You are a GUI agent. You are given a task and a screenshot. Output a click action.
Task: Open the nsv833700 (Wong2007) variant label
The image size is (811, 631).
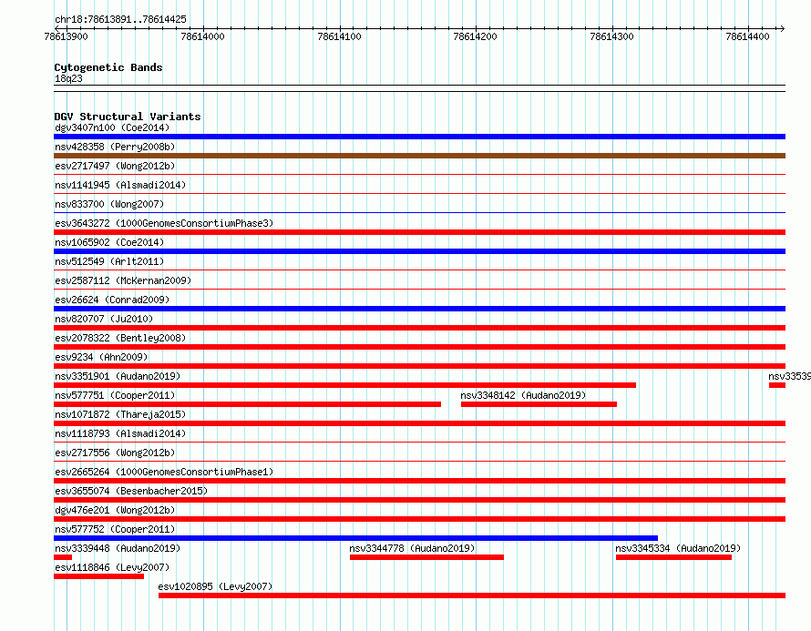[109, 204]
